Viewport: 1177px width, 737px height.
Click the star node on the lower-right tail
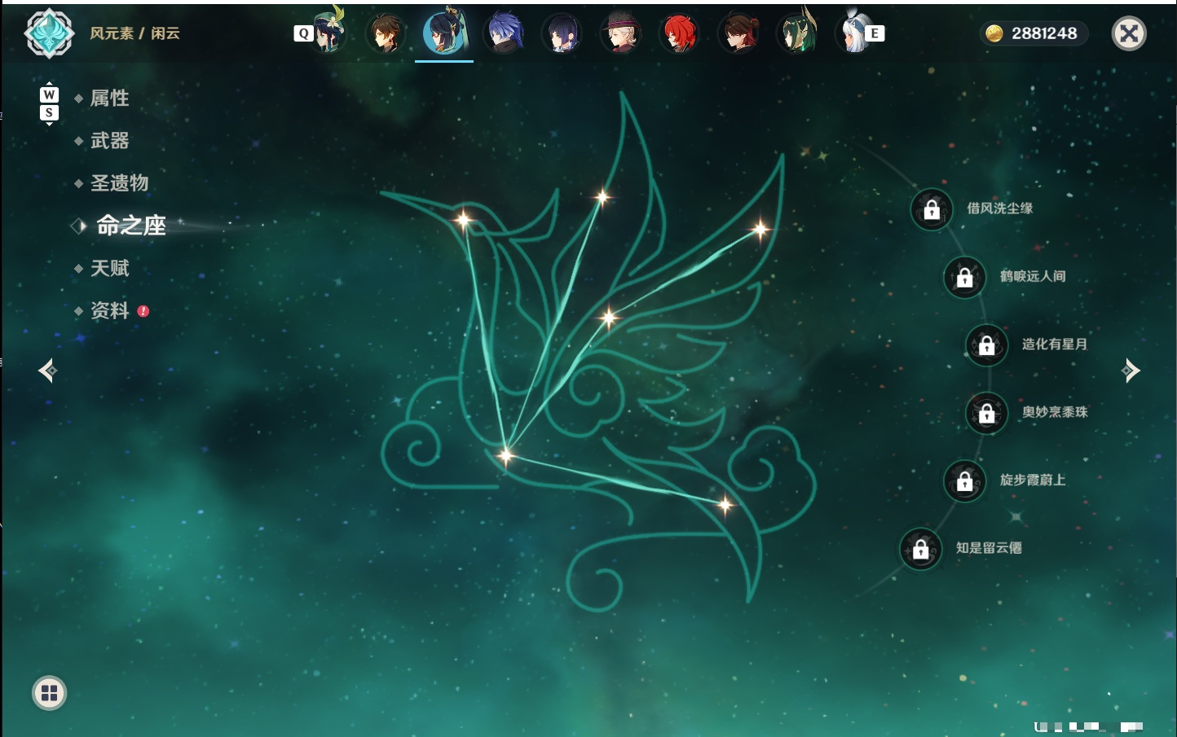tap(725, 506)
